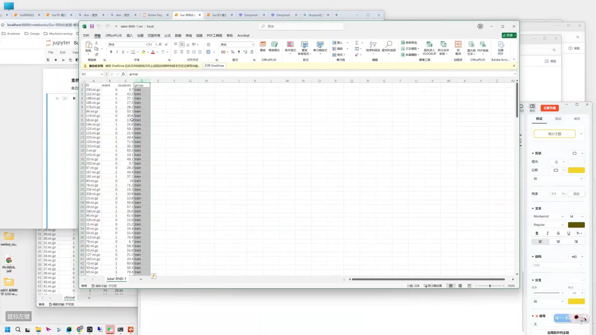Click the 打开 OneDrive button
596x335 pixels.
coord(214,66)
